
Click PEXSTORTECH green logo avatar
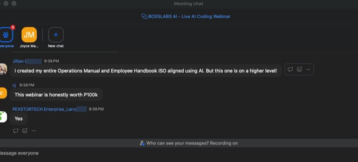click(3, 117)
